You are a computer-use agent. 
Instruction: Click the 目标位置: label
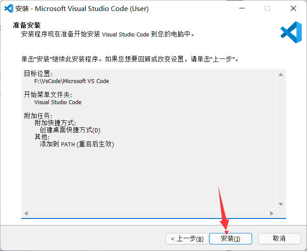pos(38,73)
